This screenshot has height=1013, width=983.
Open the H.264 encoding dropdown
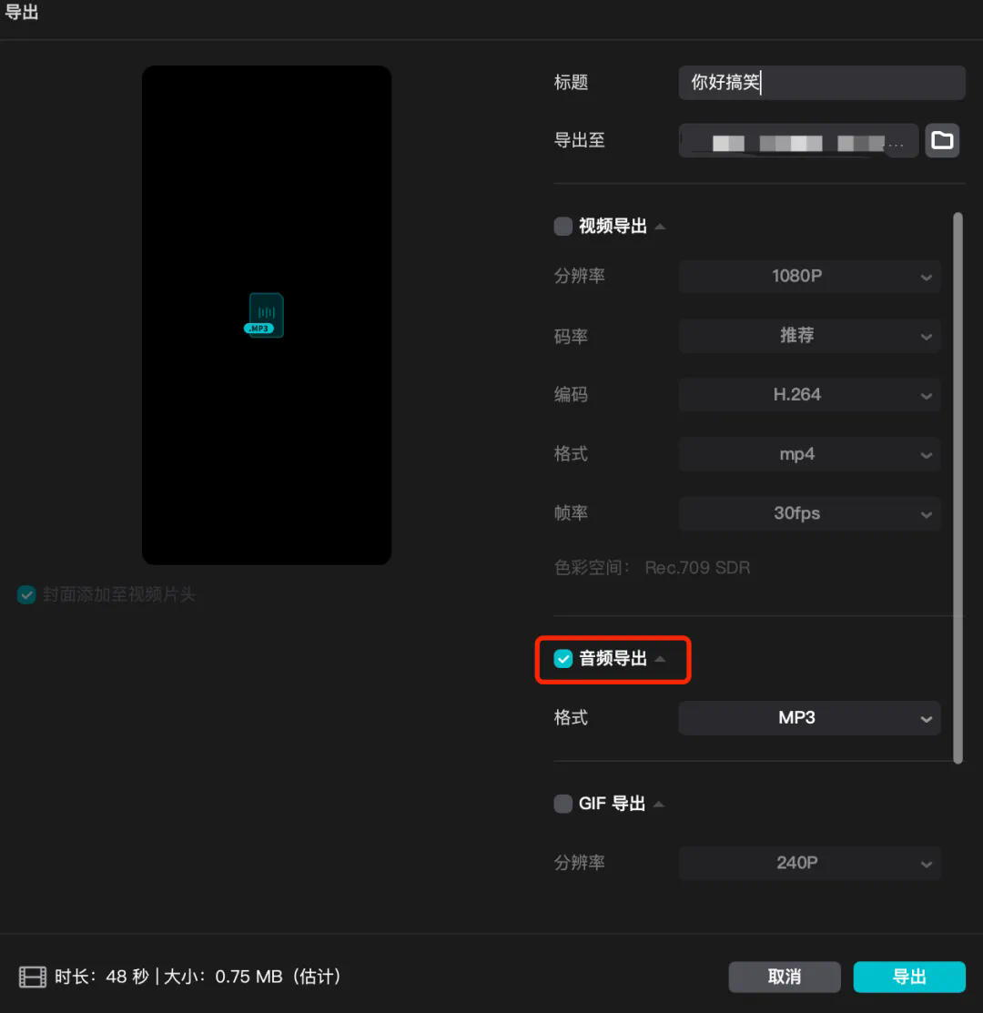[x=809, y=395]
